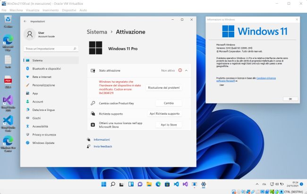Viewport: 307px width, 194px height.
Task: Open Accessibilità settings
Action: coord(51,127)
